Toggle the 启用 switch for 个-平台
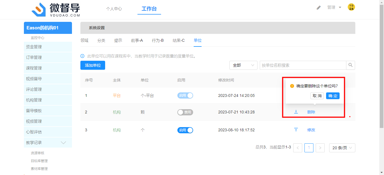 (x=185, y=95)
